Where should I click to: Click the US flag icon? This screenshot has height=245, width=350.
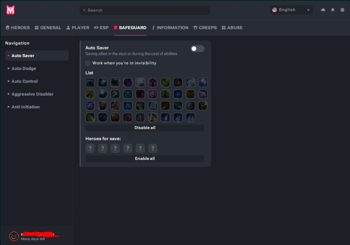coord(274,10)
